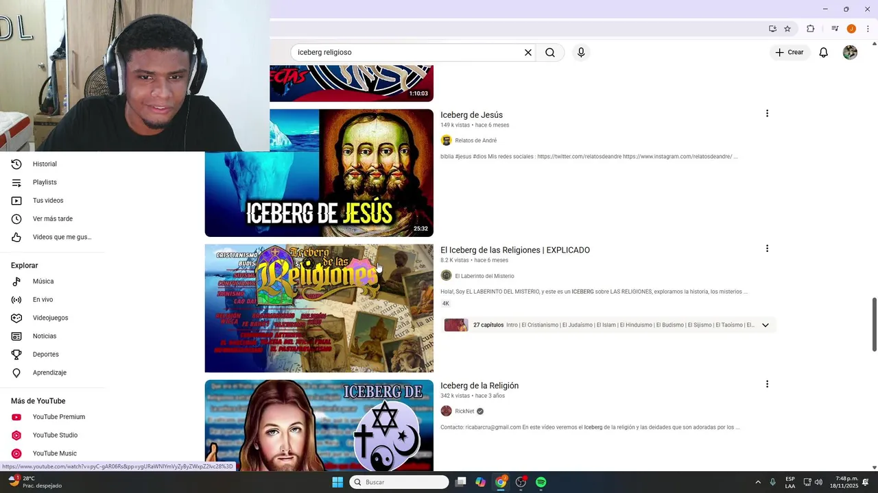Visit the RickNet channel

pyautogui.click(x=464, y=412)
